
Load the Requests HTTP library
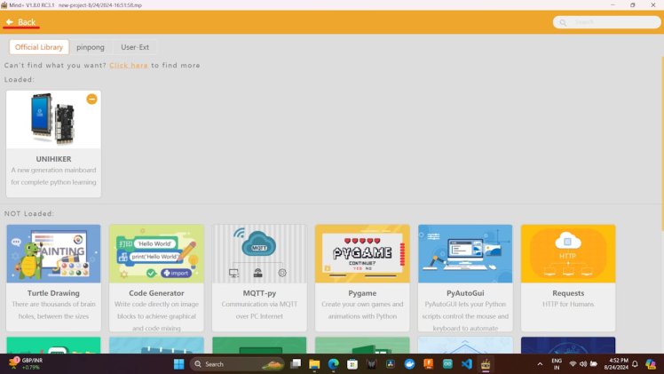pyautogui.click(x=568, y=254)
